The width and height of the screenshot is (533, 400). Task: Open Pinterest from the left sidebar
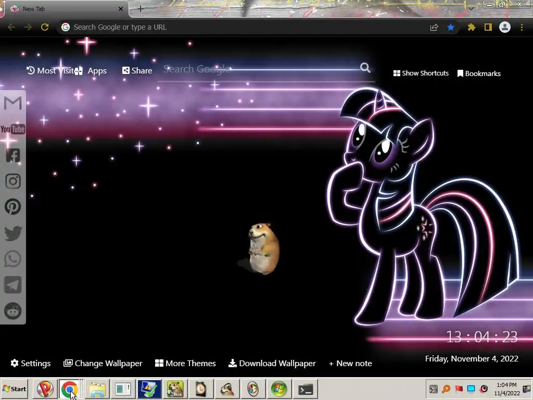(x=13, y=207)
